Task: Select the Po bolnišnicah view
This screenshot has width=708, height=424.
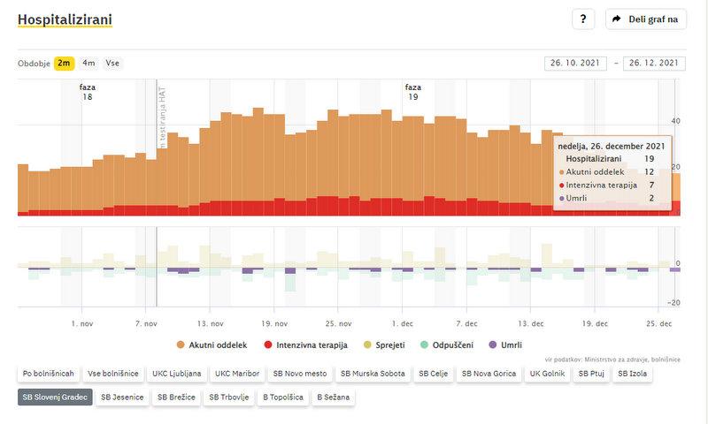Action: pos(49,374)
